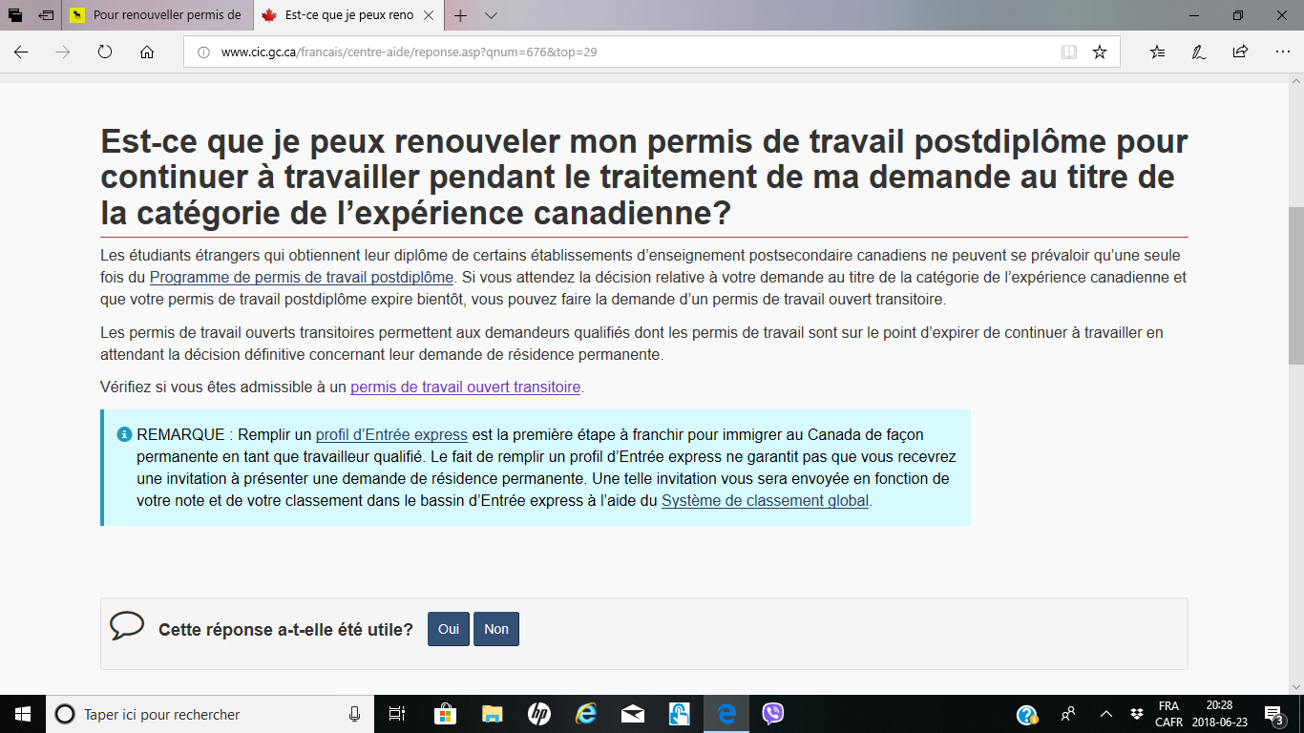Open Task View in taskbar
Viewport: 1304px width, 733px height.
pos(398,714)
